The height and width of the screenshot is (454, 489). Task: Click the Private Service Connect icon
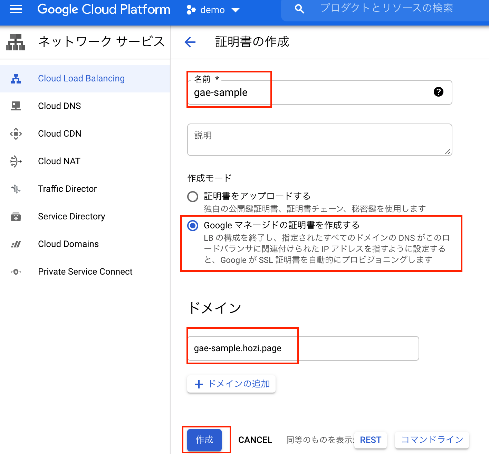tap(16, 272)
